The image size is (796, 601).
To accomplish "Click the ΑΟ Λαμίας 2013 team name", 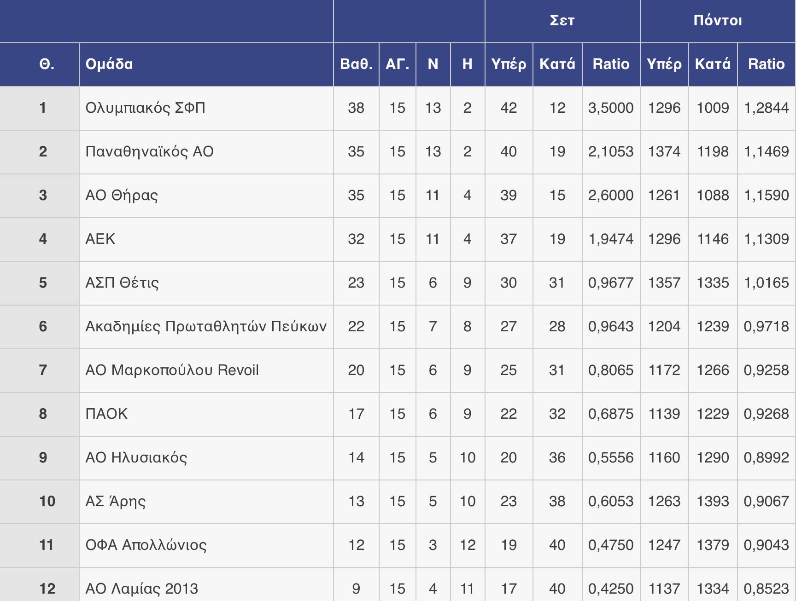I will tap(142, 589).
